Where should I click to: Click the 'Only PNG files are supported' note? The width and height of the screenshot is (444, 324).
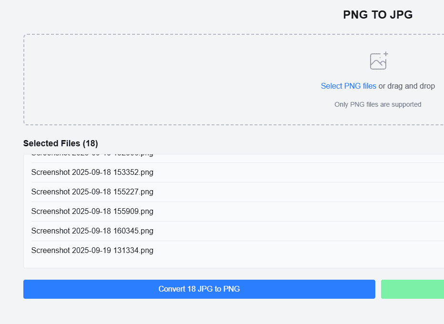point(378,104)
